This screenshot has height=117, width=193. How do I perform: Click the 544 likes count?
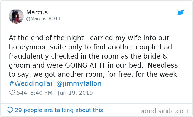[22, 93]
